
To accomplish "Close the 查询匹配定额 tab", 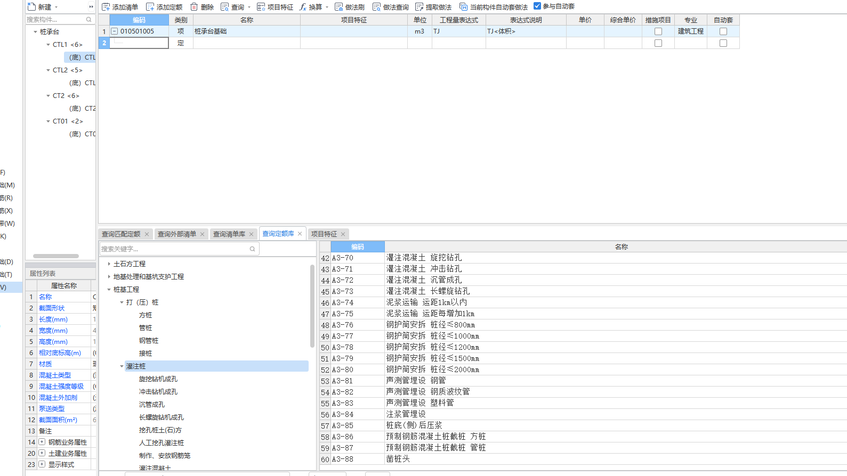I will [x=147, y=234].
